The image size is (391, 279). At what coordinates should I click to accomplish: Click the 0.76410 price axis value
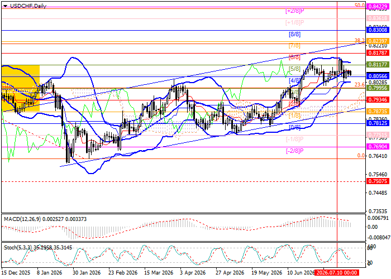point(378,156)
